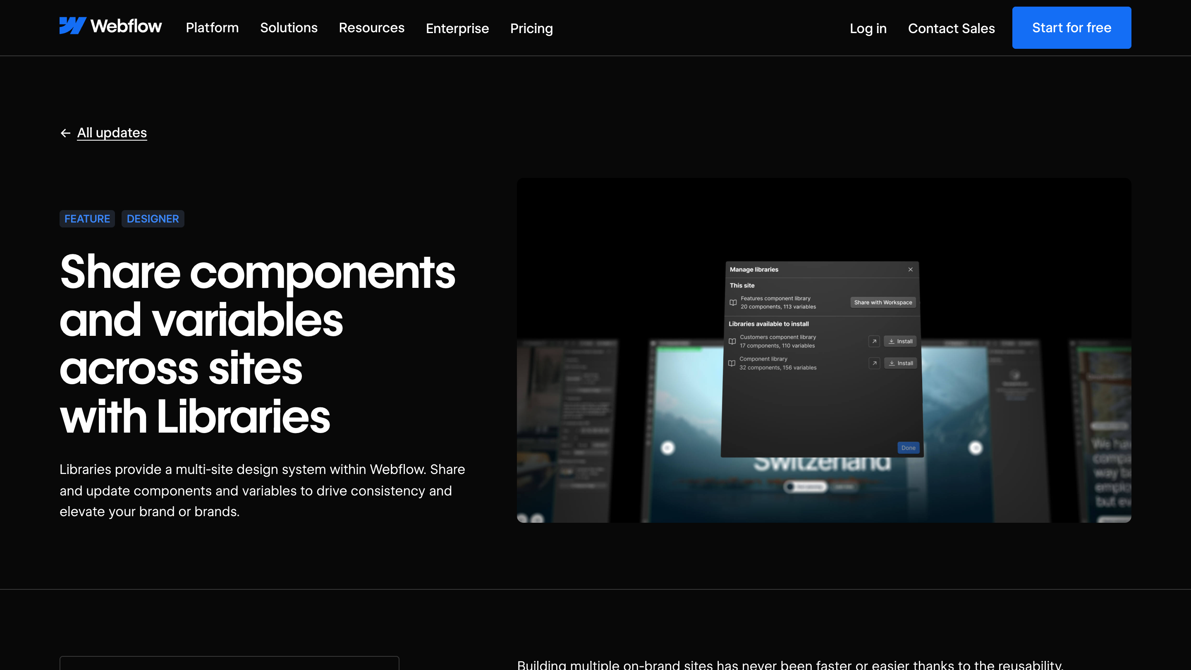Image resolution: width=1191 pixels, height=670 pixels.
Task: Open the Platform menu
Action: click(212, 28)
